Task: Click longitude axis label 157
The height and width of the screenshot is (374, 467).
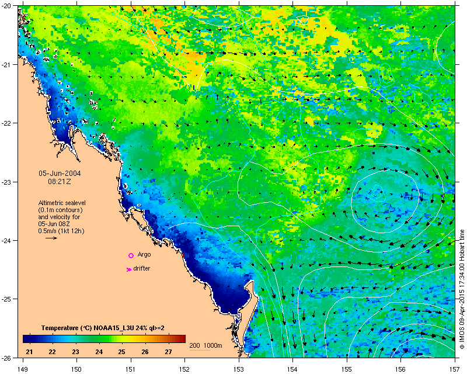Action: (x=455, y=369)
